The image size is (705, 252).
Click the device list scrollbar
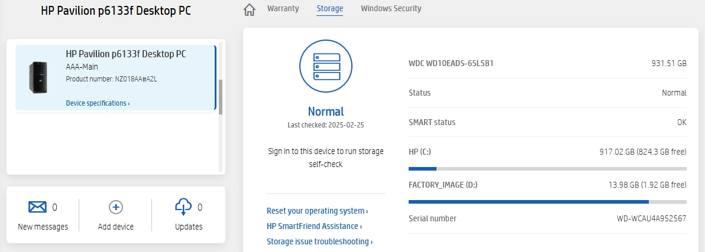point(221,97)
